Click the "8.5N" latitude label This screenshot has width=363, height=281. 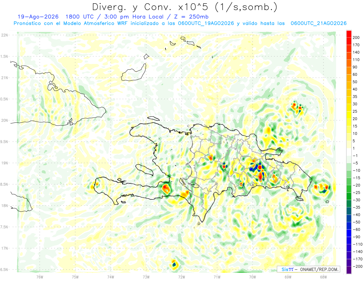tap(4, 184)
